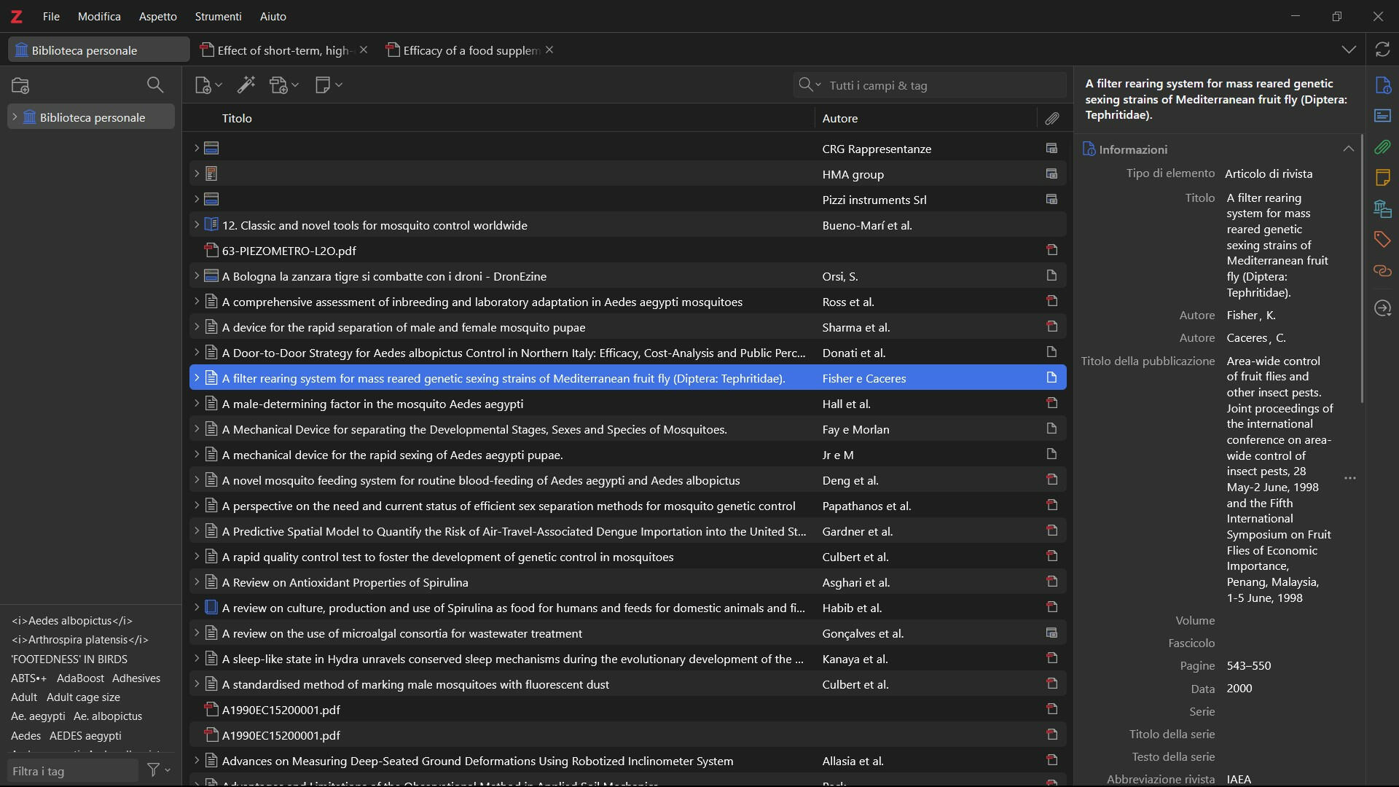Open the Related items section icon
The height and width of the screenshot is (787, 1399).
pos(1382,271)
